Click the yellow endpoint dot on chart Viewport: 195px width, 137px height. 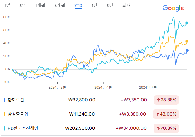pos(187,41)
